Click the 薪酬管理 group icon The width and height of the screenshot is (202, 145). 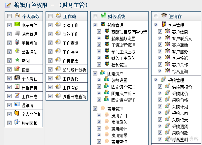pyautogui.click(x=103, y=24)
